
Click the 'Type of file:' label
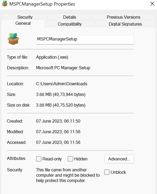click(x=18, y=57)
